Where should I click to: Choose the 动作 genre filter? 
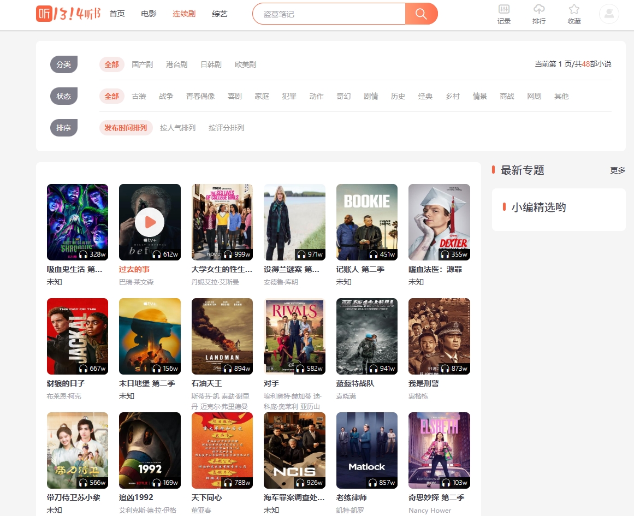317,96
